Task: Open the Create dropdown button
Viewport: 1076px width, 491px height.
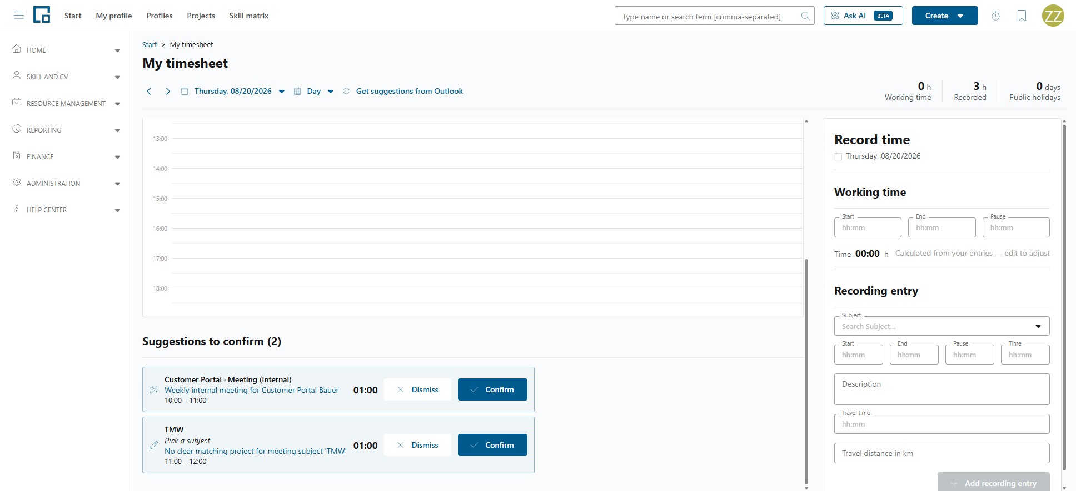Action: pos(945,16)
